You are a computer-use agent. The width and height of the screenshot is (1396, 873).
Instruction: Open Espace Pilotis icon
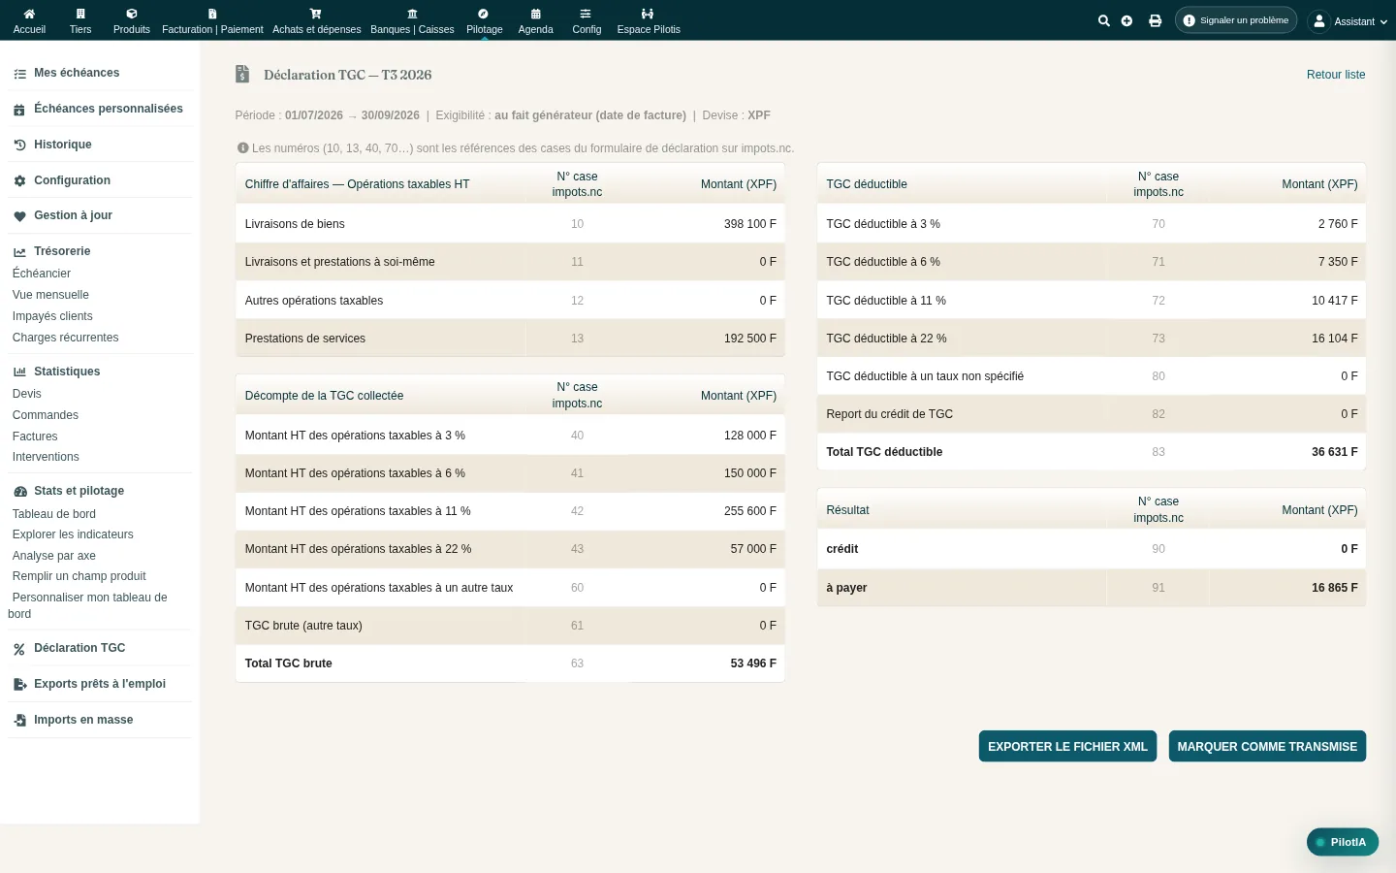click(x=648, y=14)
